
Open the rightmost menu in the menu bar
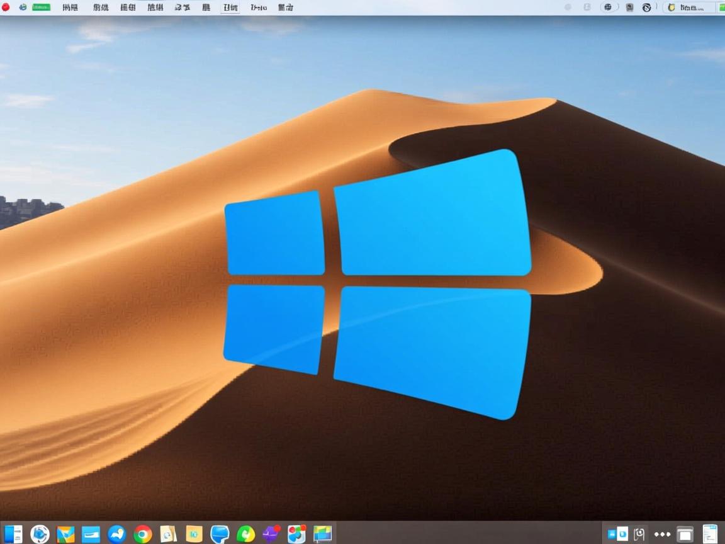pos(285,8)
